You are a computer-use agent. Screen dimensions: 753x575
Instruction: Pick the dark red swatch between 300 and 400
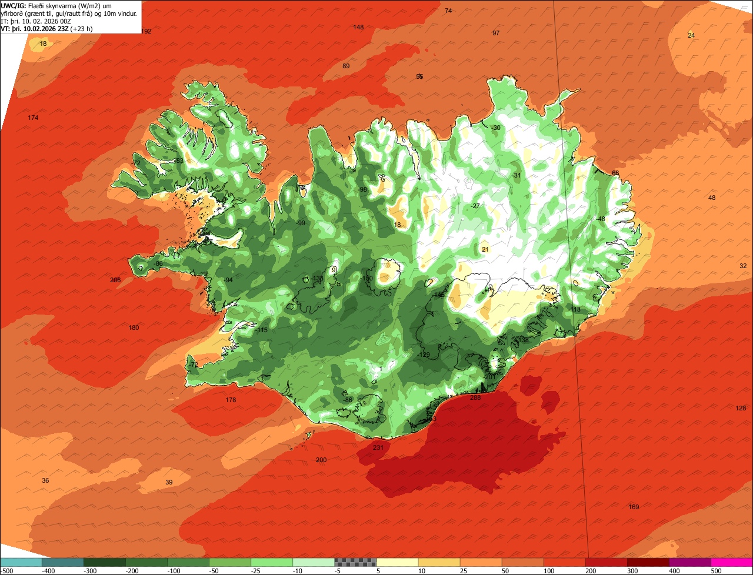648,562
